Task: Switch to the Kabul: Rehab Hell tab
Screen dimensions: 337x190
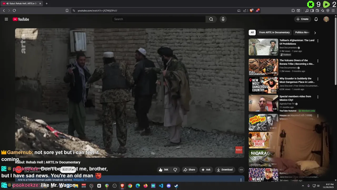Action: coord(22,3)
